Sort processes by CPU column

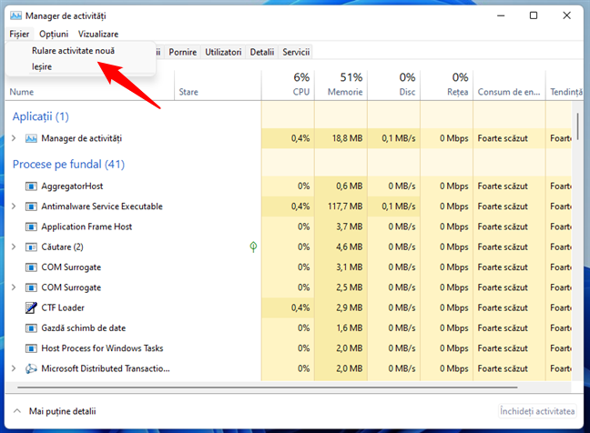point(288,86)
